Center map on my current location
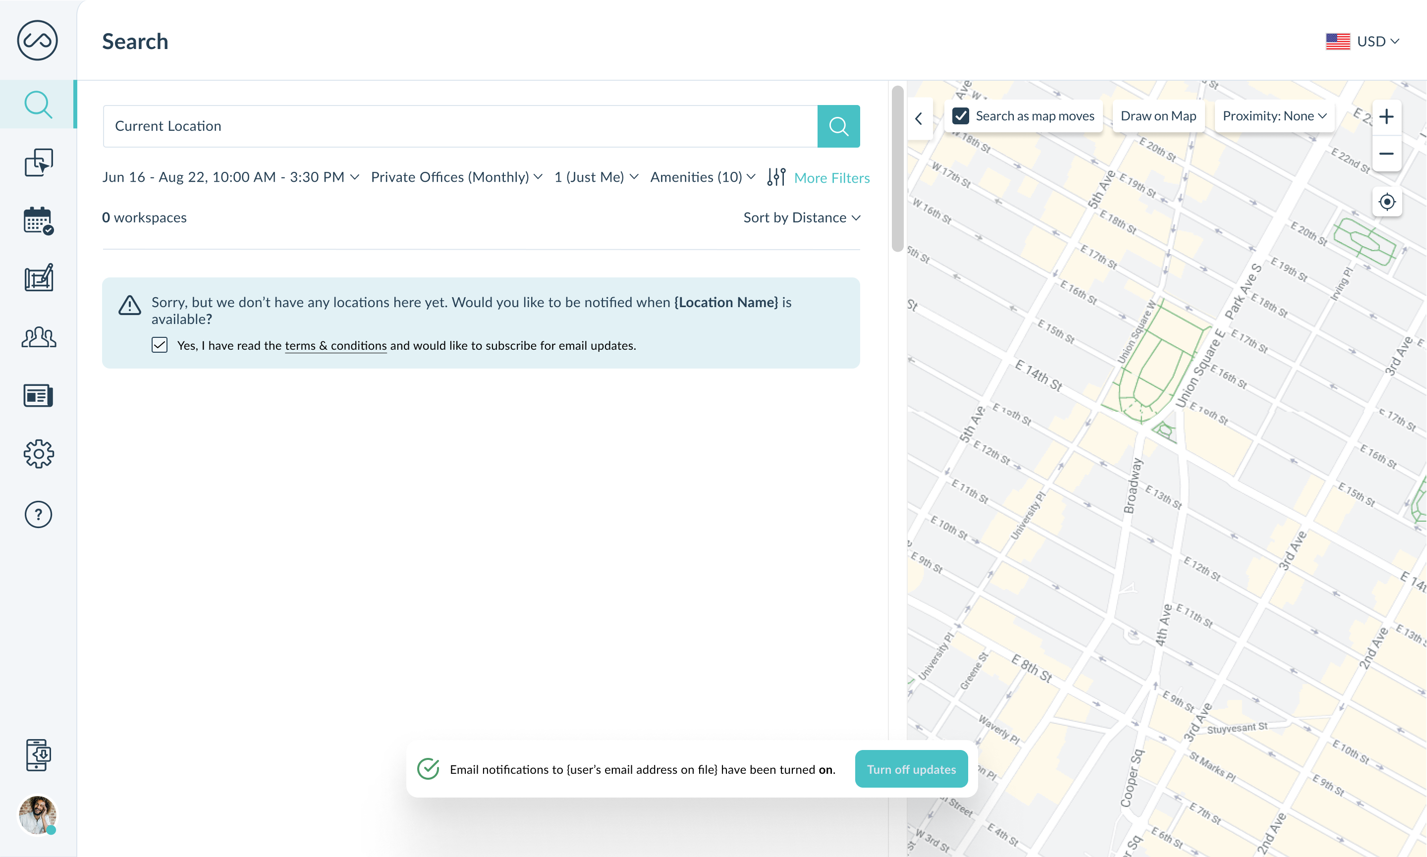The height and width of the screenshot is (857, 1427). pyautogui.click(x=1386, y=202)
